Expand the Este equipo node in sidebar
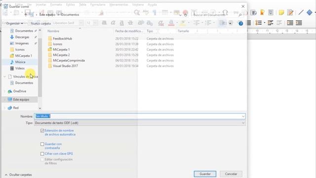This screenshot has height=178, width=316. 4,99
